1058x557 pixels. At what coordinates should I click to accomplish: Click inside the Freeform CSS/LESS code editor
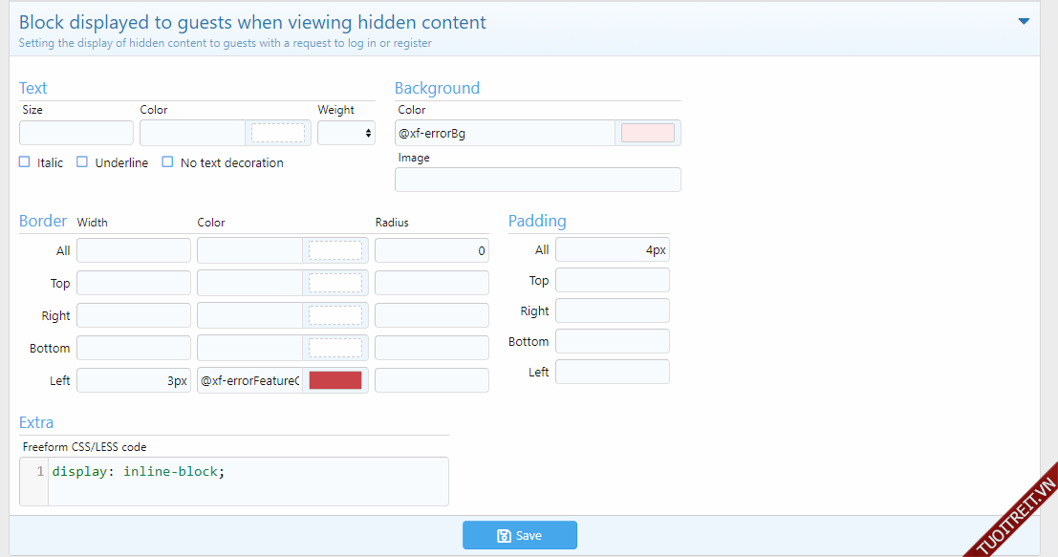point(247,481)
